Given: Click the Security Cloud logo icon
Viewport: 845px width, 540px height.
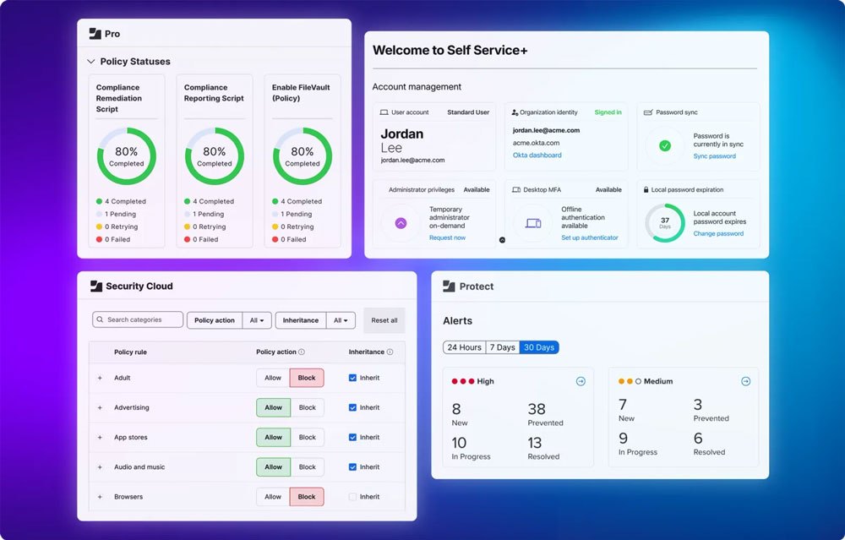Looking at the screenshot, I should [96, 286].
